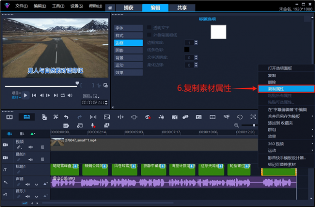This screenshot has width=315, height=207.
Task: Mute the 音乐1 track audio
Action: click(x=27, y=196)
